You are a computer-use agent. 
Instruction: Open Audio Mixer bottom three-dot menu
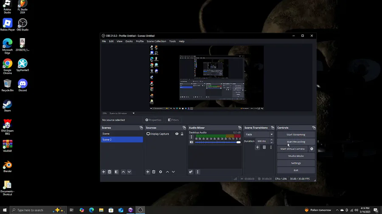197,172
